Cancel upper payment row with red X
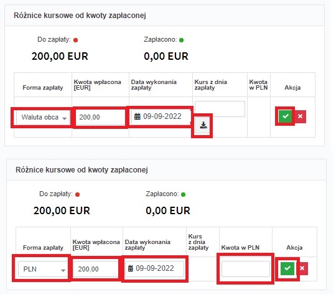The width and height of the screenshot is (336, 297). (300, 116)
